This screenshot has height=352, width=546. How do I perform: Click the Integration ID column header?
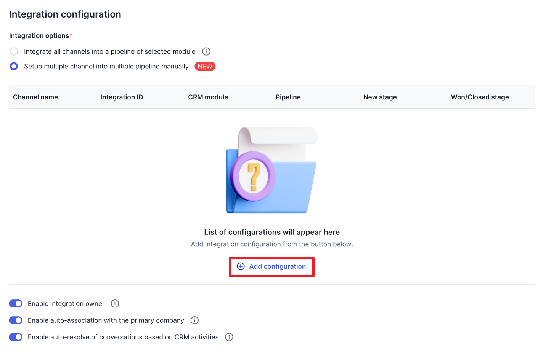122,97
